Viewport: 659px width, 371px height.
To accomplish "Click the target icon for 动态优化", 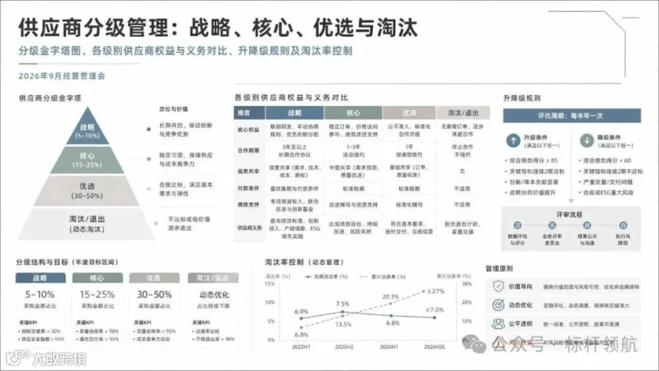I will click(498, 305).
